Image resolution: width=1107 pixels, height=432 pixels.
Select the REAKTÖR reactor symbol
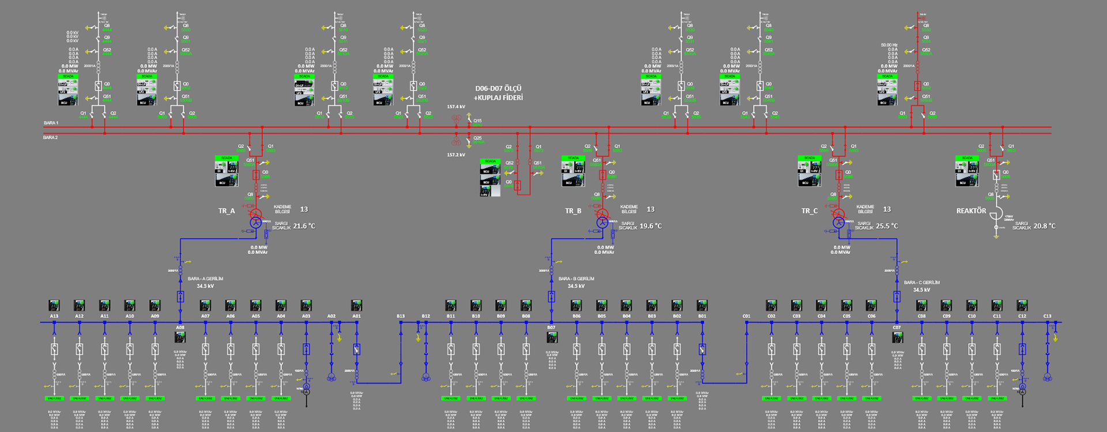(996, 214)
